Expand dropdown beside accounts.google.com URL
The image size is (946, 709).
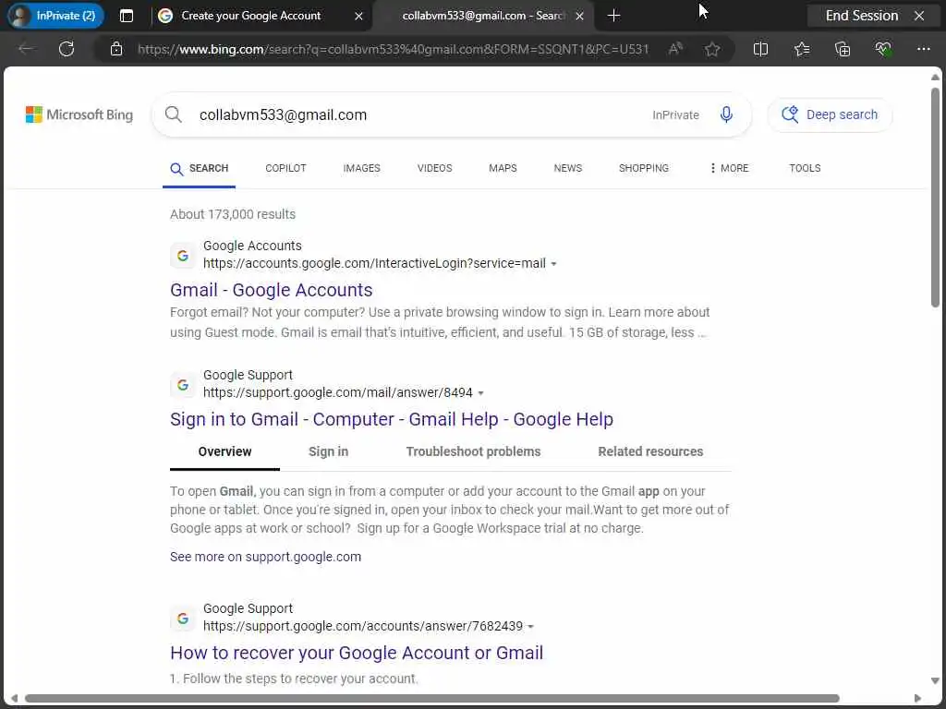point(554,264)
